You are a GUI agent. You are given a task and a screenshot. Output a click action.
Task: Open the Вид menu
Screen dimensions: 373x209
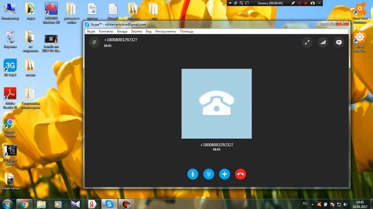point(149,31)
